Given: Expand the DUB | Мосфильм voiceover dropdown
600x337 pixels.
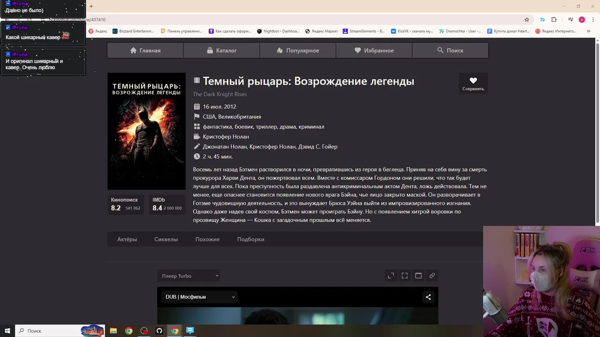Looking at the screenshot, I should (x=199, y=297).
